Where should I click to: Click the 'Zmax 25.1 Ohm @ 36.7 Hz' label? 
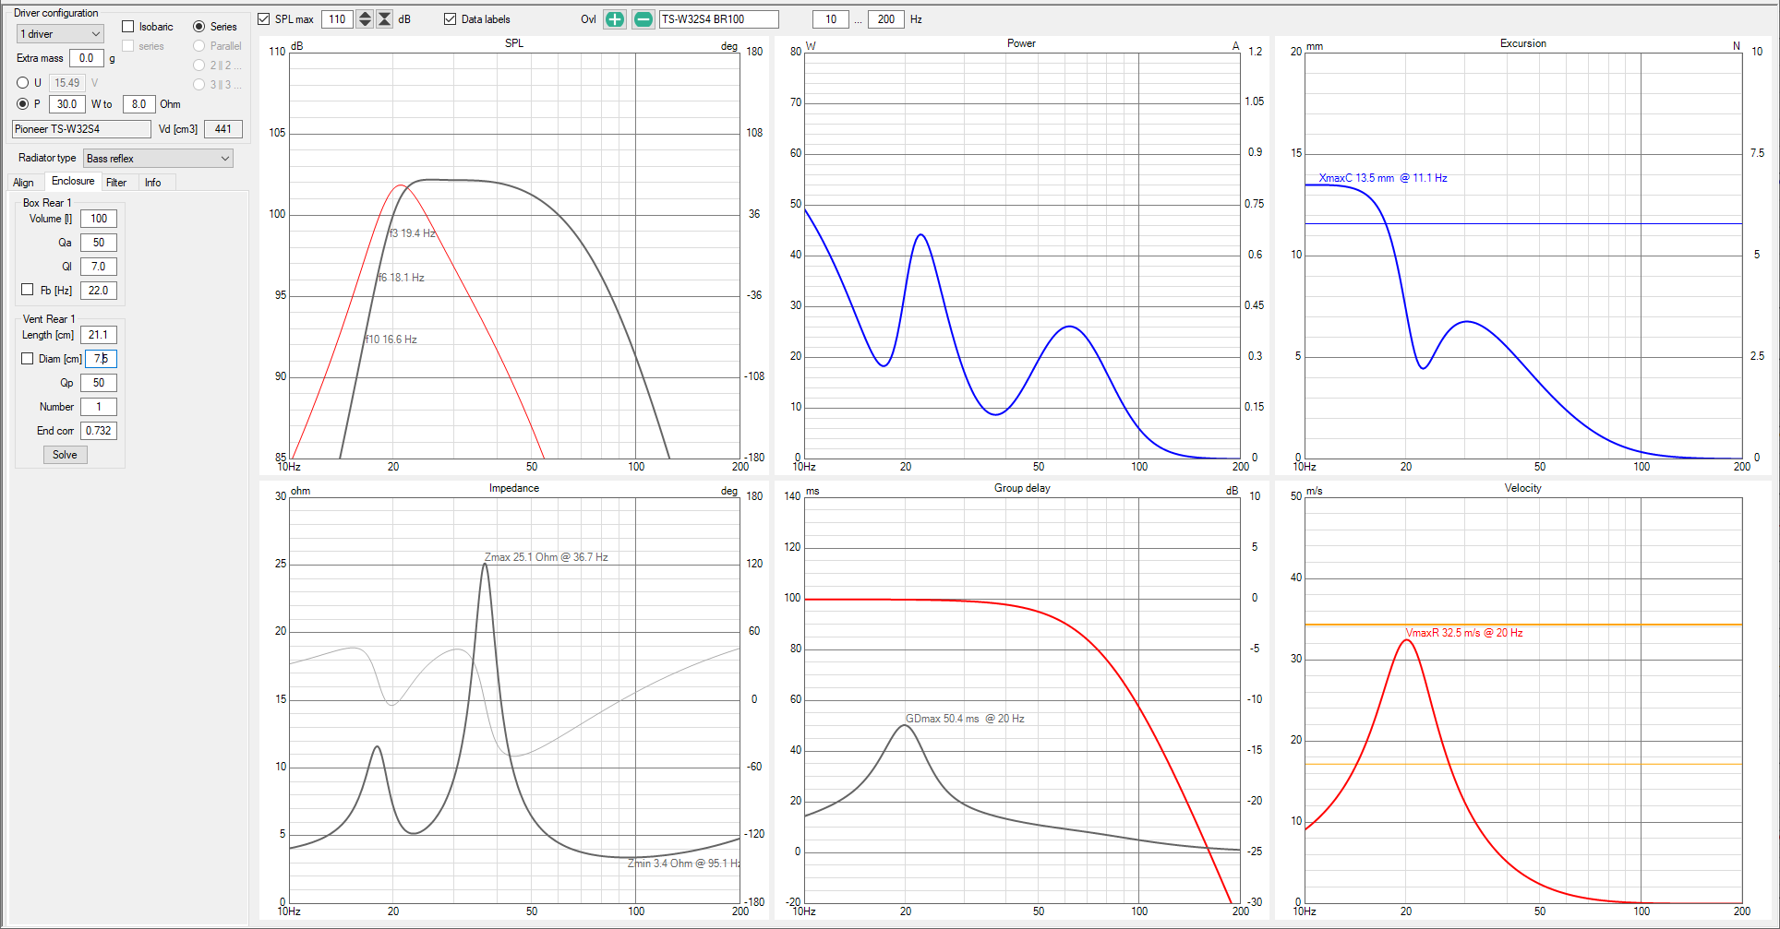tap(546, 557)
